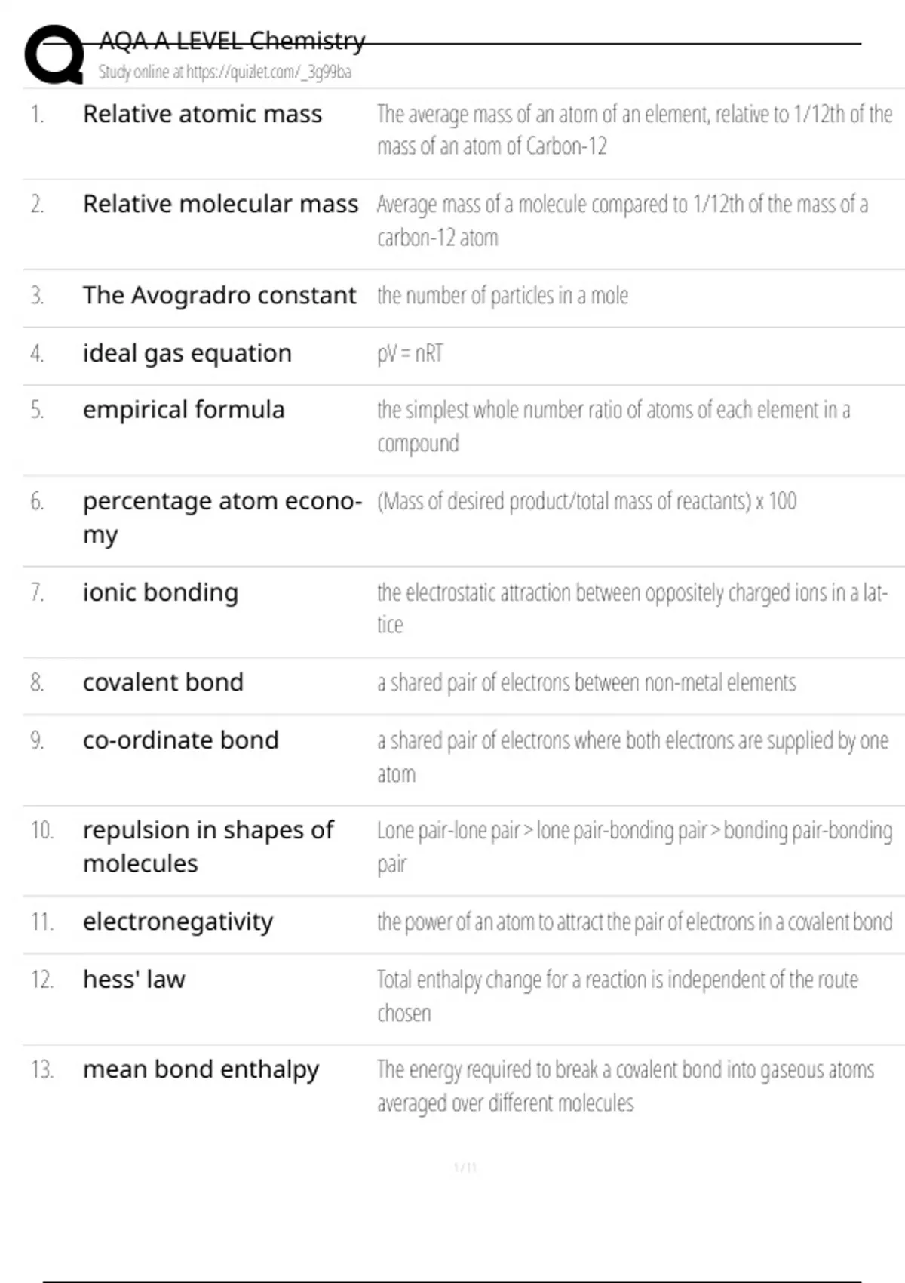
Task: Click the AQA A LEVEL Chemistry title
Action: tap(232, 41)
